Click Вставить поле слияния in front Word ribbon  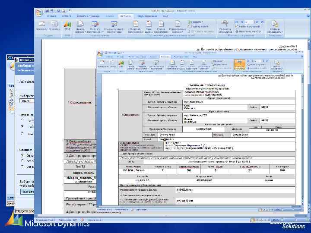click(204, 65)
